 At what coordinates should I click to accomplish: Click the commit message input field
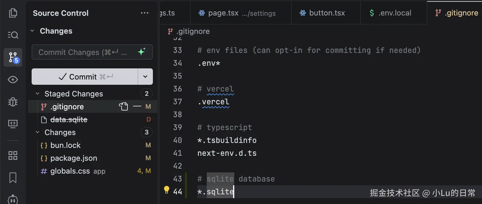pyautogui.click(x=84, y=52)
